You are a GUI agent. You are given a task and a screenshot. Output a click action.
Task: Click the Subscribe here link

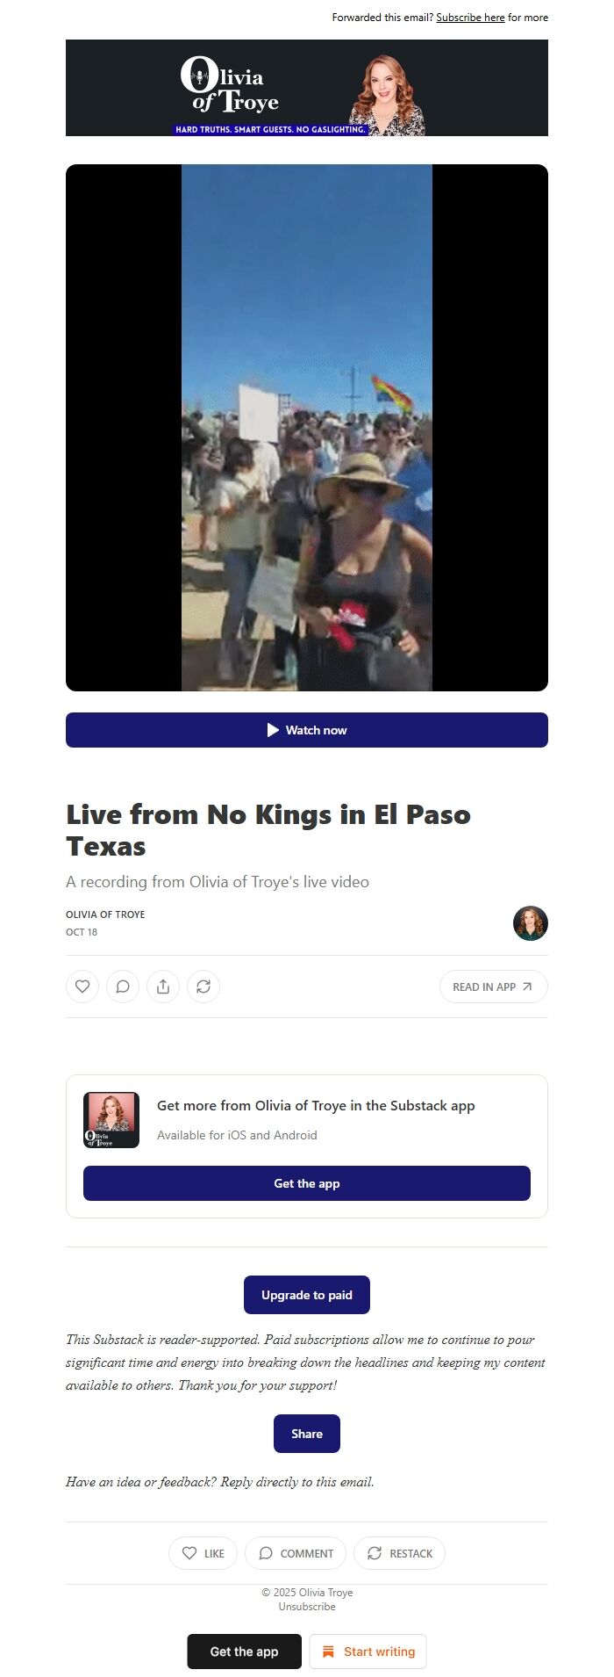pyautogui.click(x=470, y=18)
